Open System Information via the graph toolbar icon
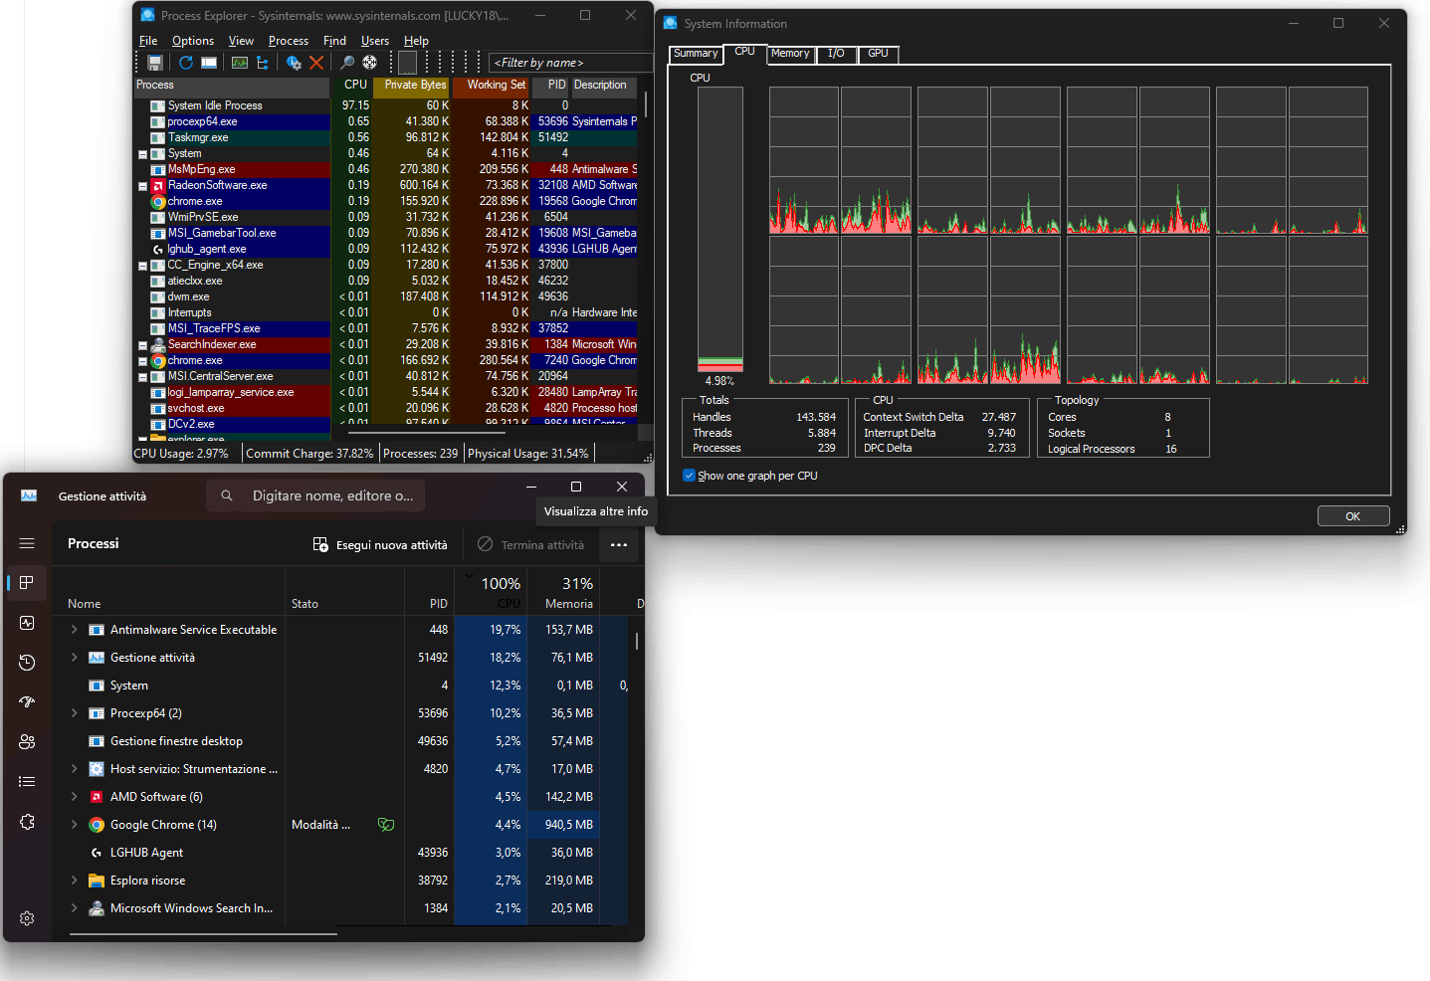The height and width of the screenshot is (981, 1430). pos(240,63)
